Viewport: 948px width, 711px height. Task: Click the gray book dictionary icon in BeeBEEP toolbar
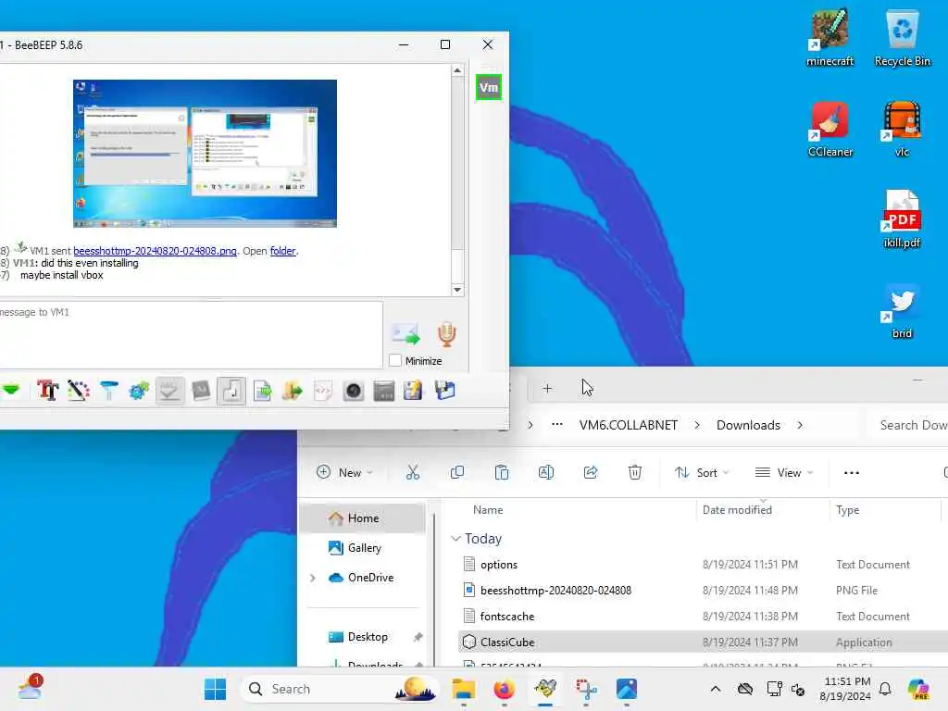coord(201,391)
